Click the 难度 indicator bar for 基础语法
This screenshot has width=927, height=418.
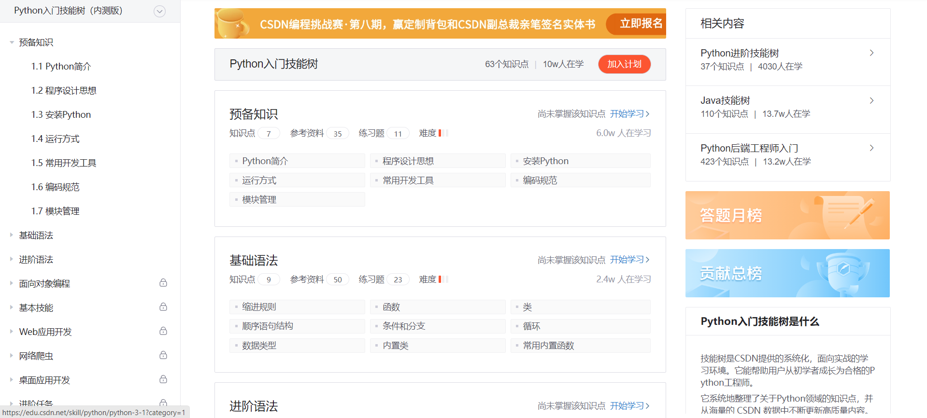click(x=443, y=279)
